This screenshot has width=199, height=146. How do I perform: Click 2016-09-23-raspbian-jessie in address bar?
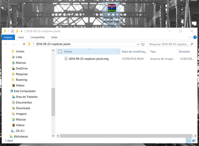click(53, 44)
